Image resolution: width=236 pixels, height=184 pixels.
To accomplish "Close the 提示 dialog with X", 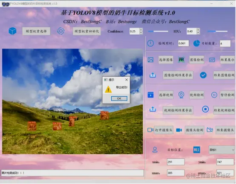I will point(127,80).
